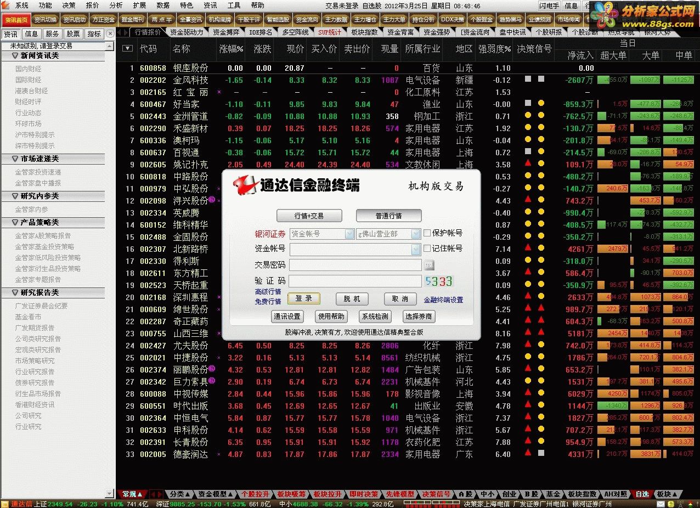
Task: Enable the 保护帐号 checkbox
Action: click(x=427, y=233)
